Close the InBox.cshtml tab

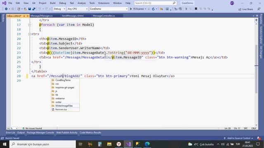(28, 16)
